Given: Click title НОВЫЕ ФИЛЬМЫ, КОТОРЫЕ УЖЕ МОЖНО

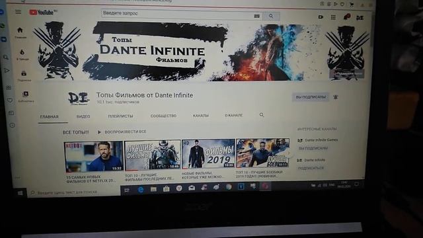Looking at the screenshot, I should (x=203, y=175).
